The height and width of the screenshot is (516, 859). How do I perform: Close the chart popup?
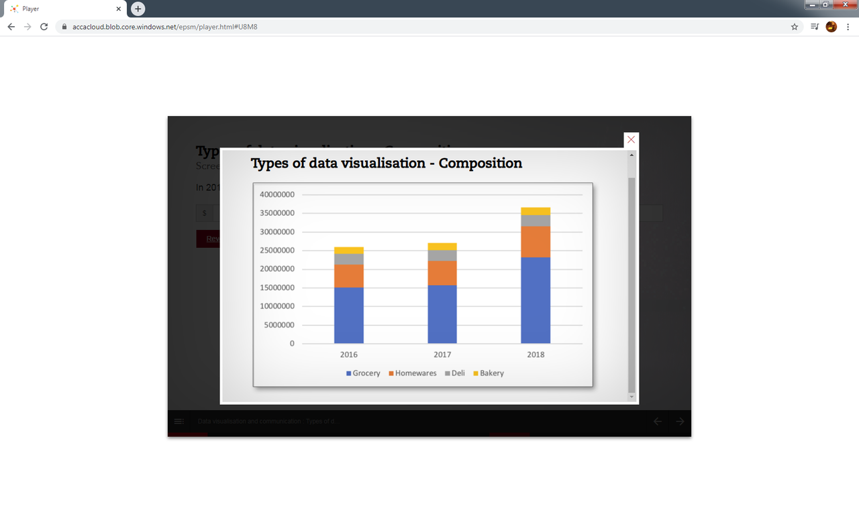[631, 139]
